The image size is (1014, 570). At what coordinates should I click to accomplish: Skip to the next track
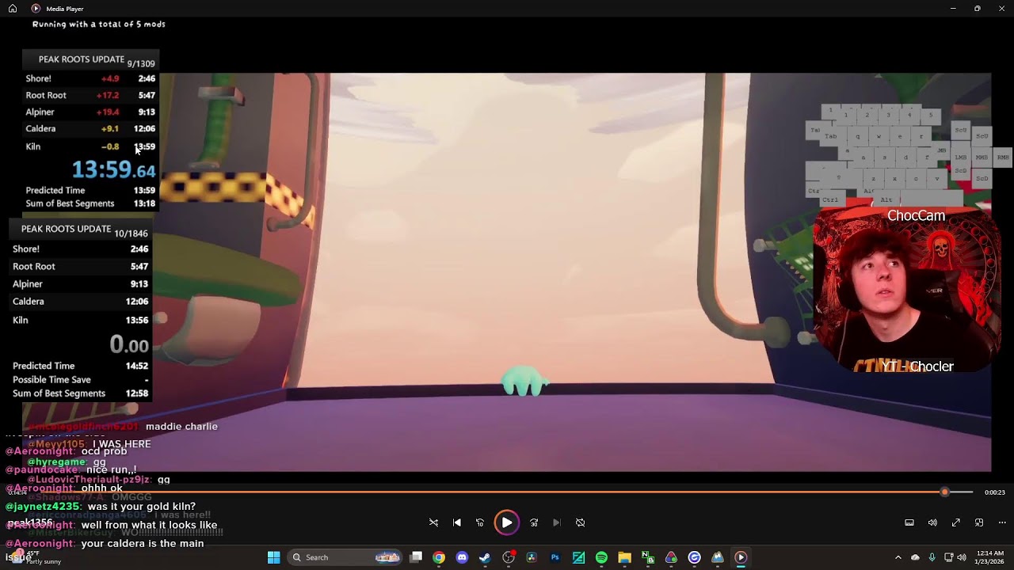(557, 522)
